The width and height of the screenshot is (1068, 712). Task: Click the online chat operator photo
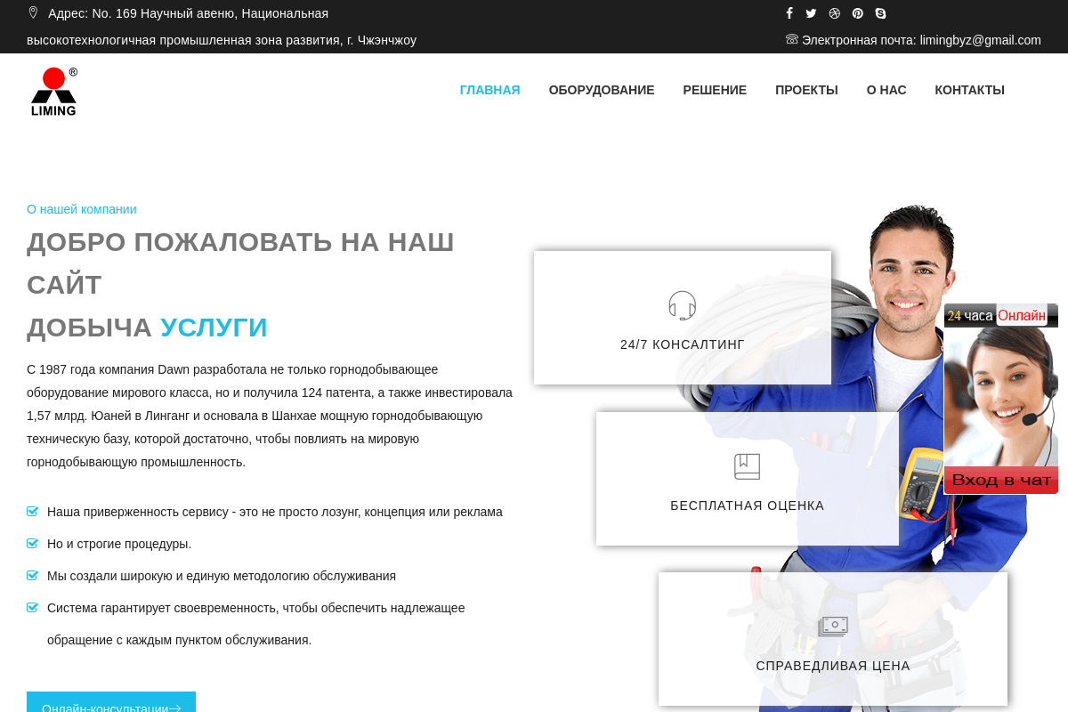pyautogui.click(x=1000, y=396)
